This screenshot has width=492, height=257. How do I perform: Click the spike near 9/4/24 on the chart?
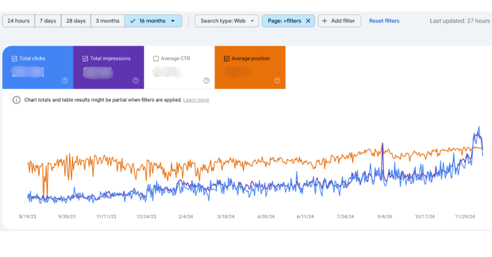[x=382, y=144]
